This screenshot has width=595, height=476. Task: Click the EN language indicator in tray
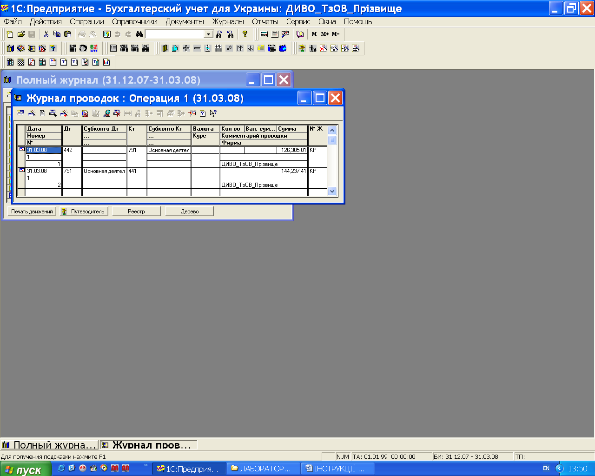point(546,469)
